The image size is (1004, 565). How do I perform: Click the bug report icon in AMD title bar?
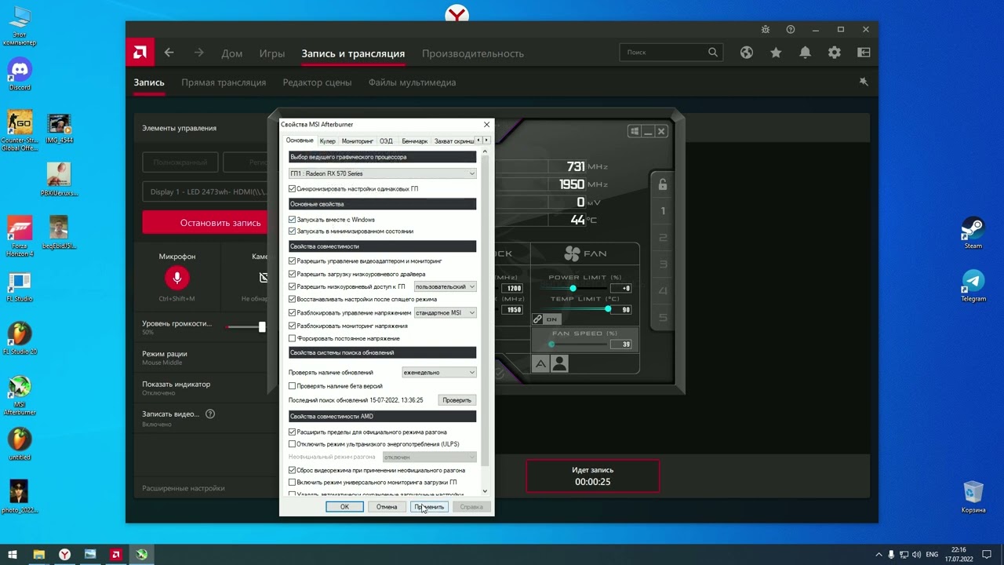coord(766,30)
